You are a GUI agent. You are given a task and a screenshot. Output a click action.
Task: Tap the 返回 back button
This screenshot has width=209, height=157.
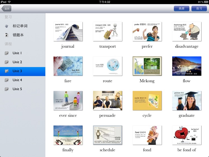pos(6,9)
